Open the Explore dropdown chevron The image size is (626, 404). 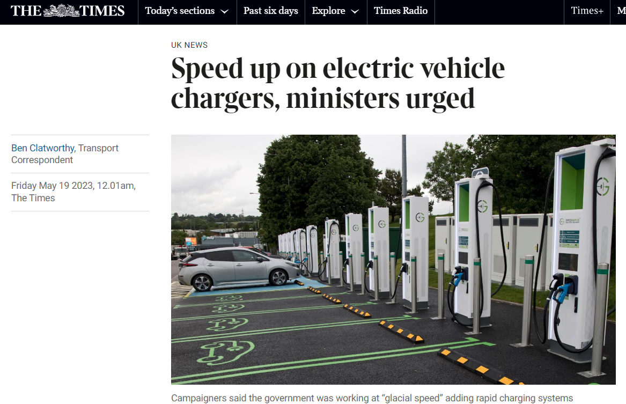pos(355,12)
